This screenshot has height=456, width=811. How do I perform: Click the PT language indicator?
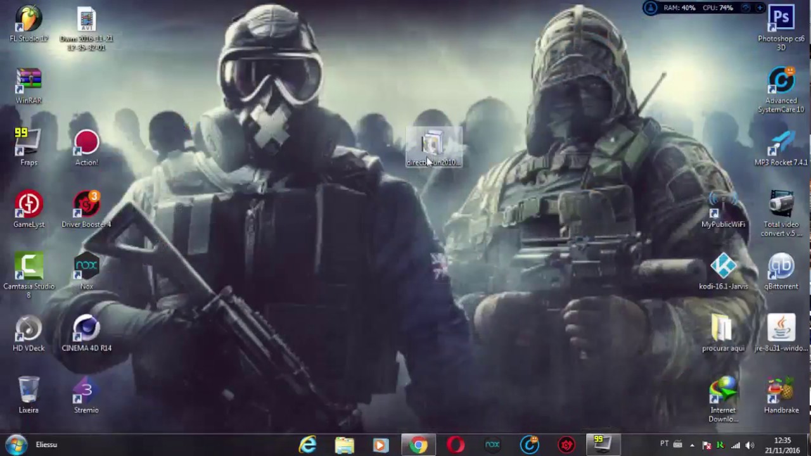665,445
